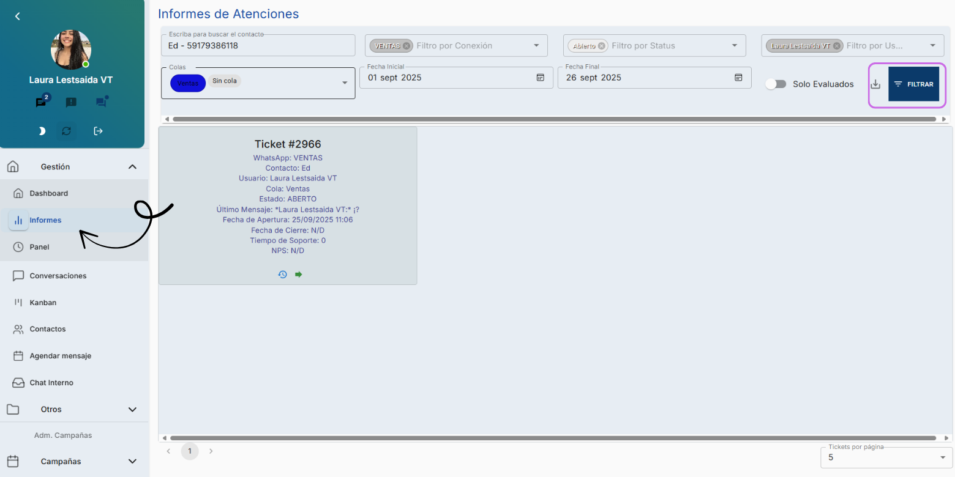Remove the Abierto status chip
Viewport: 955px width, 477px height.
coord(601,46)
